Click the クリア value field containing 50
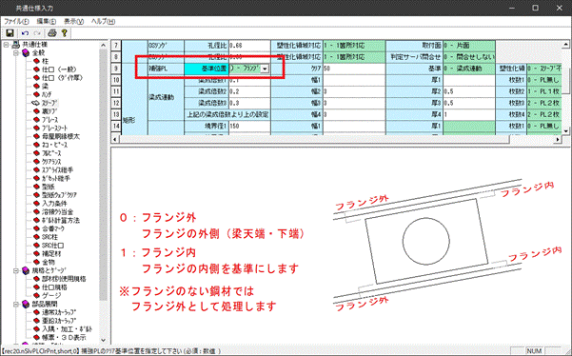The width and height of the screenshot is (572, 356). pyautogui.click(x=354, y=69)
